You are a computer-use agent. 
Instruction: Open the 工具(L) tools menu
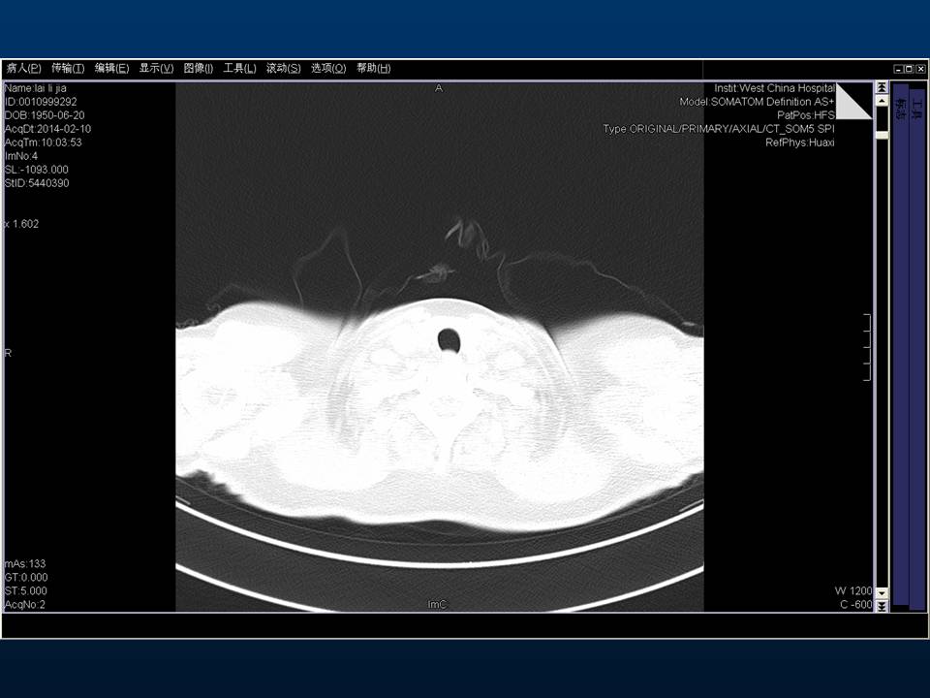tap(239, 69)
